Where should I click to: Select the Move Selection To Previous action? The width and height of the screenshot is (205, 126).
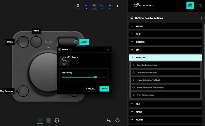[x=166, y=87]
